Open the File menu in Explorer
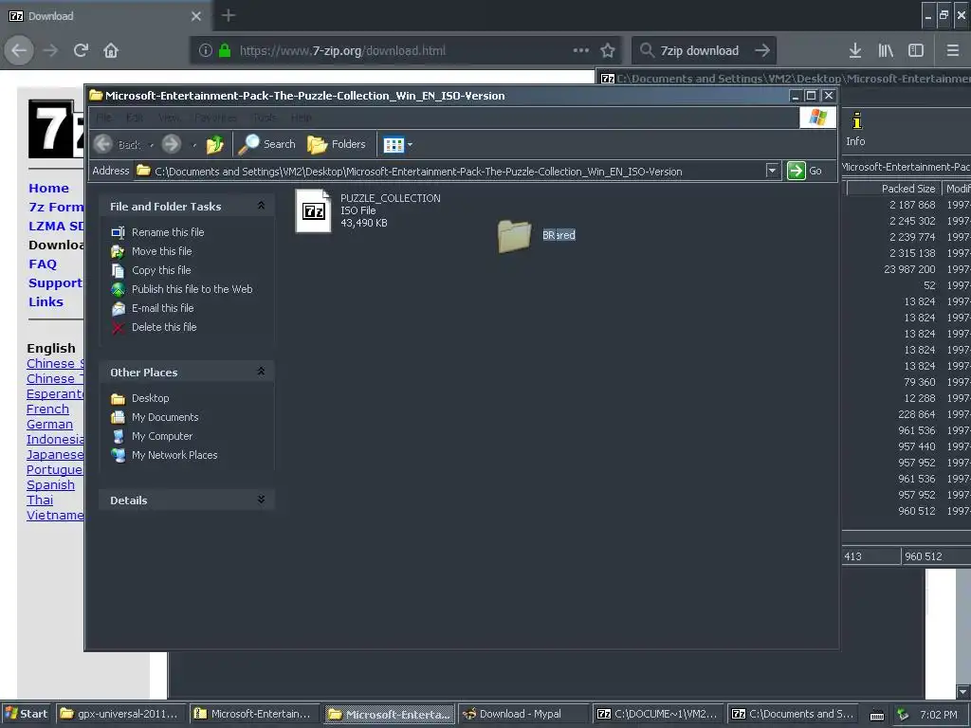Screen dimensions: 971x728 click(104, 118)
